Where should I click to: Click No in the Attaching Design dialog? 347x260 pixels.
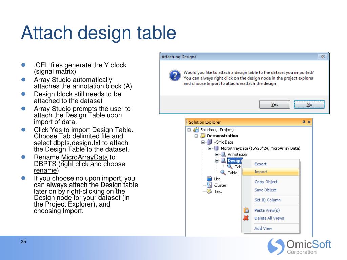(309, 104)
